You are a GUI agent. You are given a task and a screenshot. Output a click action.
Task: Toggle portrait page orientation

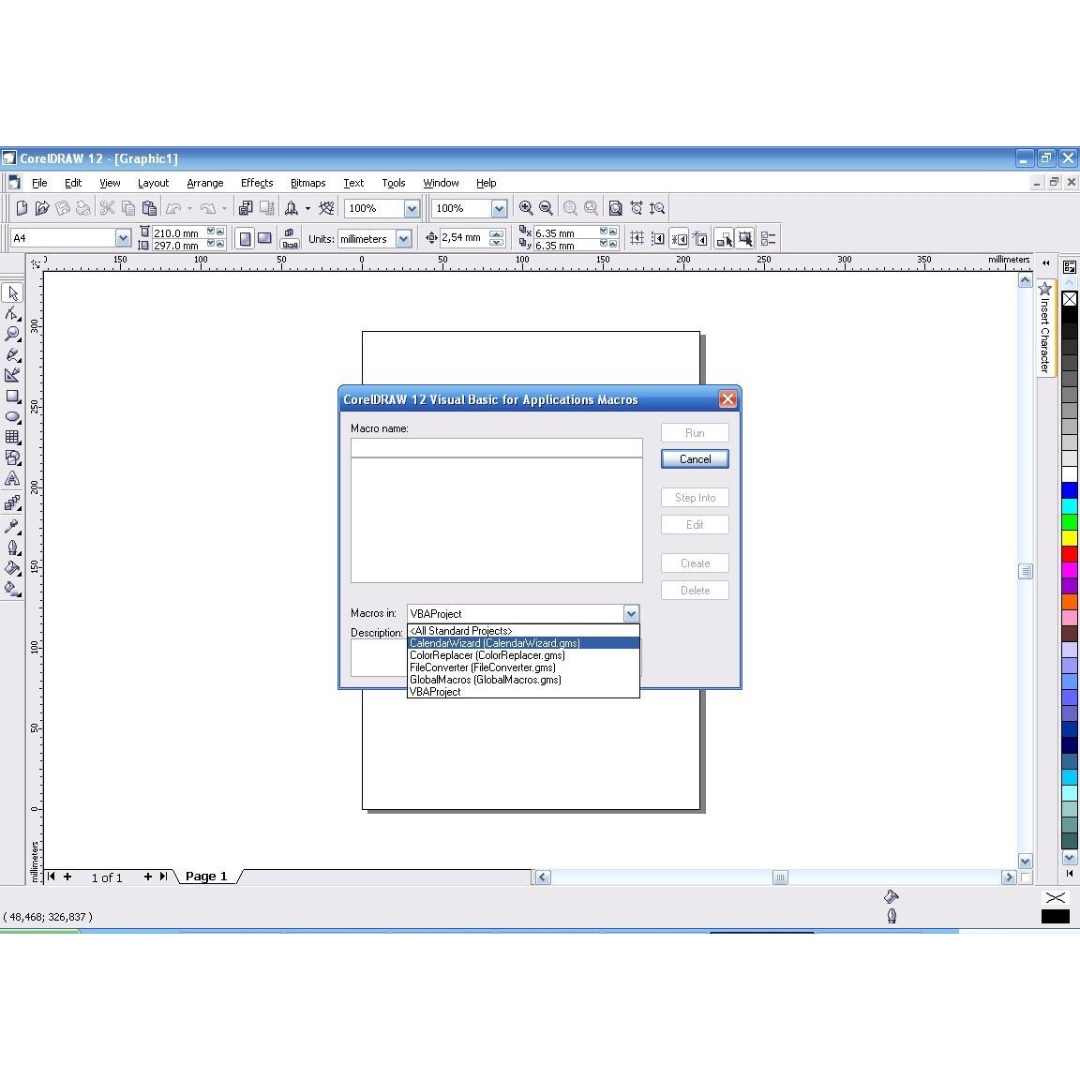243,238
